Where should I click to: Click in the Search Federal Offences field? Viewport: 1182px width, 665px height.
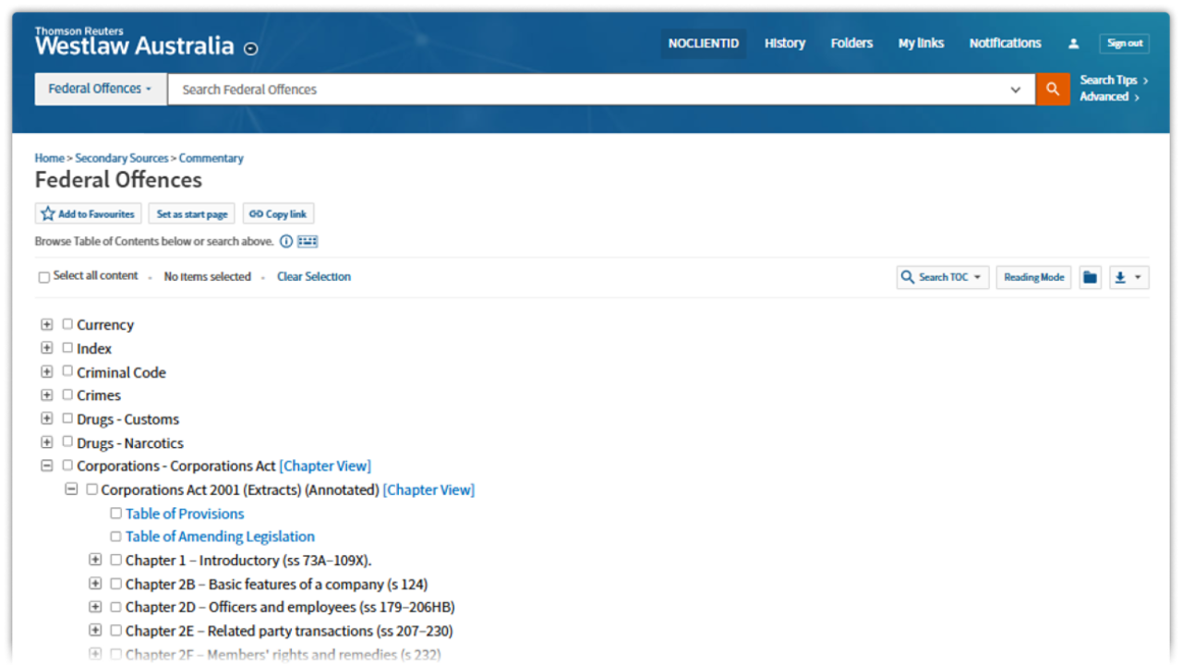tap(591, 90)
